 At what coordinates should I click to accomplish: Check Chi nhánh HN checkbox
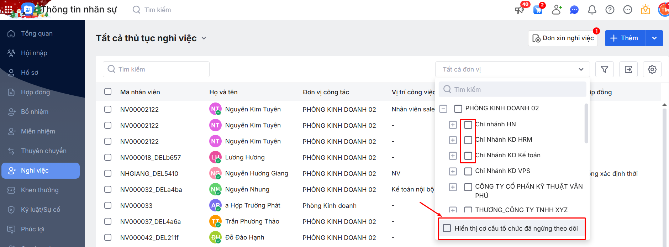tap(468, 125)
